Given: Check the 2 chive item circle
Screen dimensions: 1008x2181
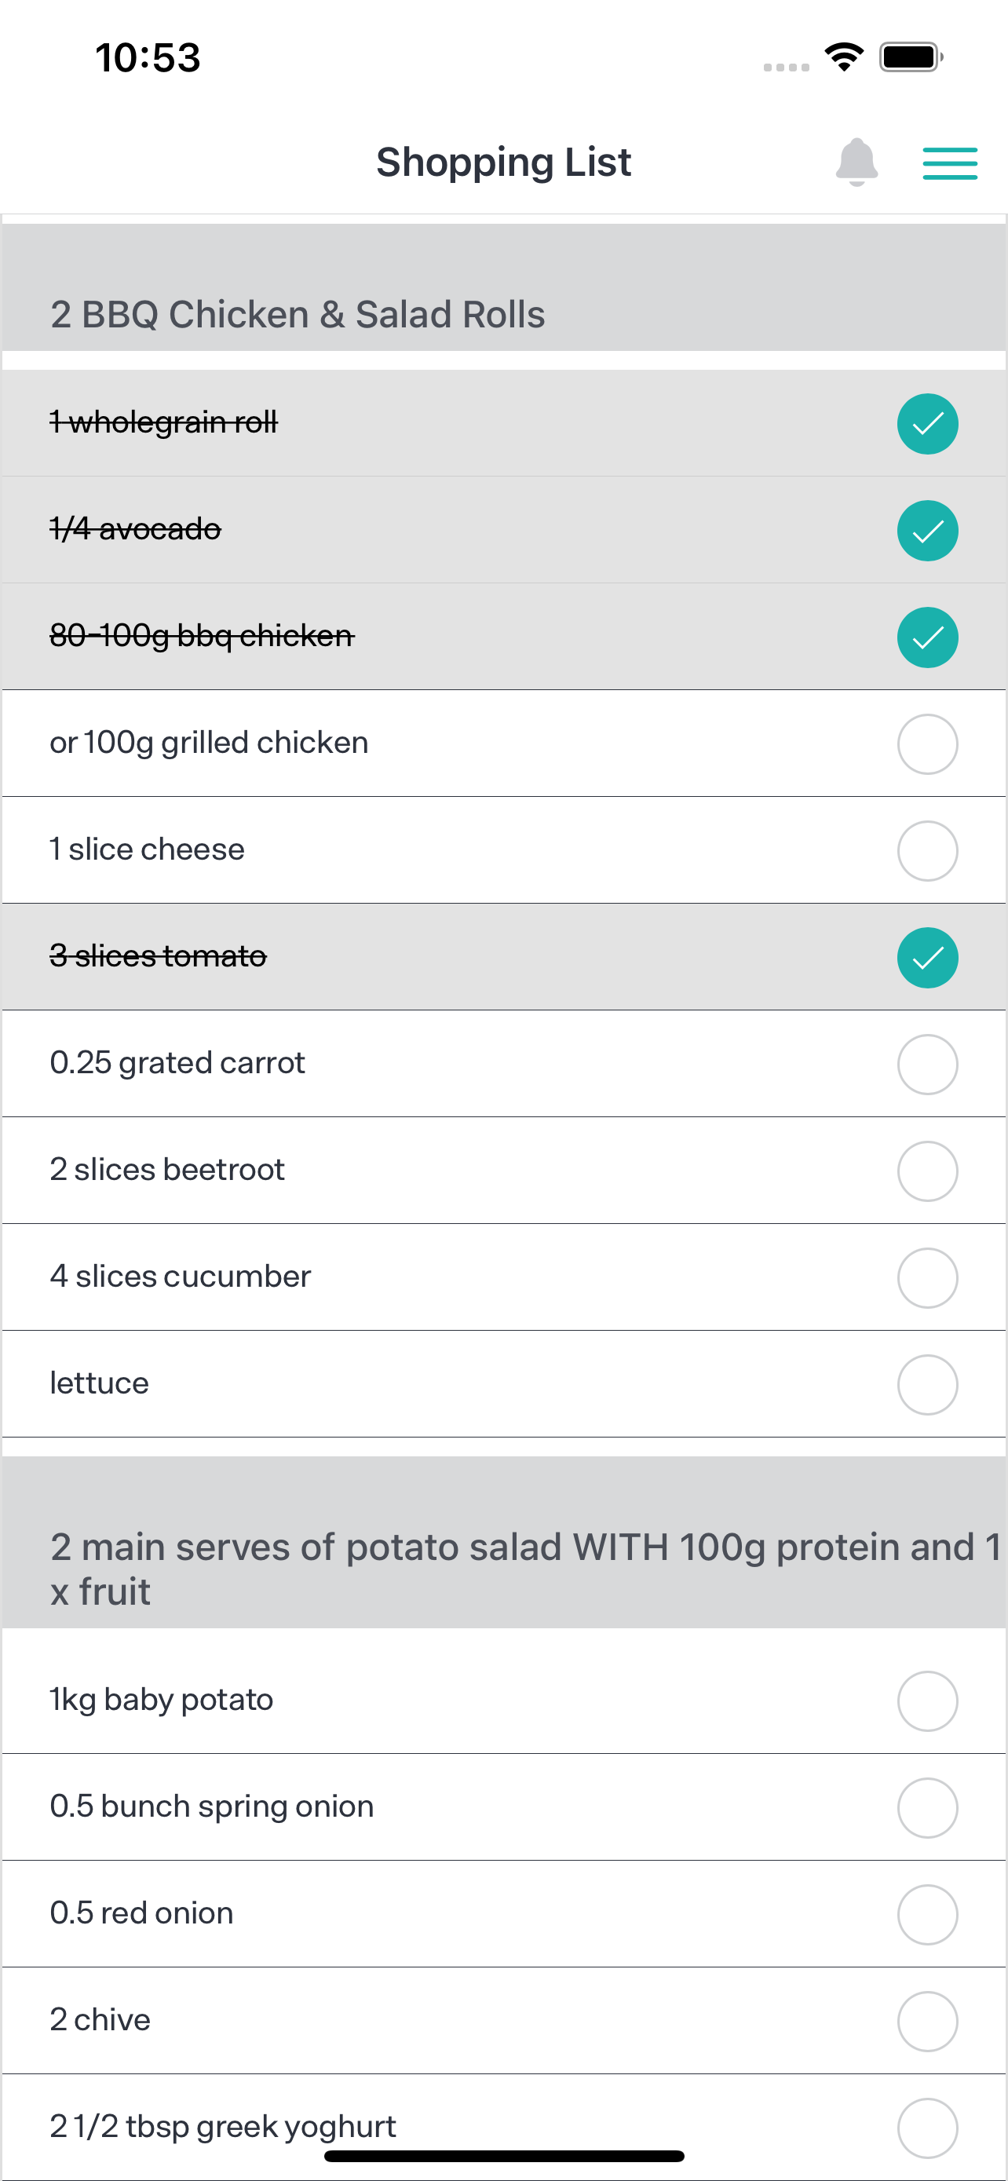Looking at the screenshot, I should 927,2021.
